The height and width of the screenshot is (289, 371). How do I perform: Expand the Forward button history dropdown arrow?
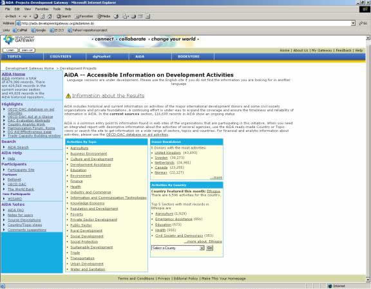(x=30, y=16)
